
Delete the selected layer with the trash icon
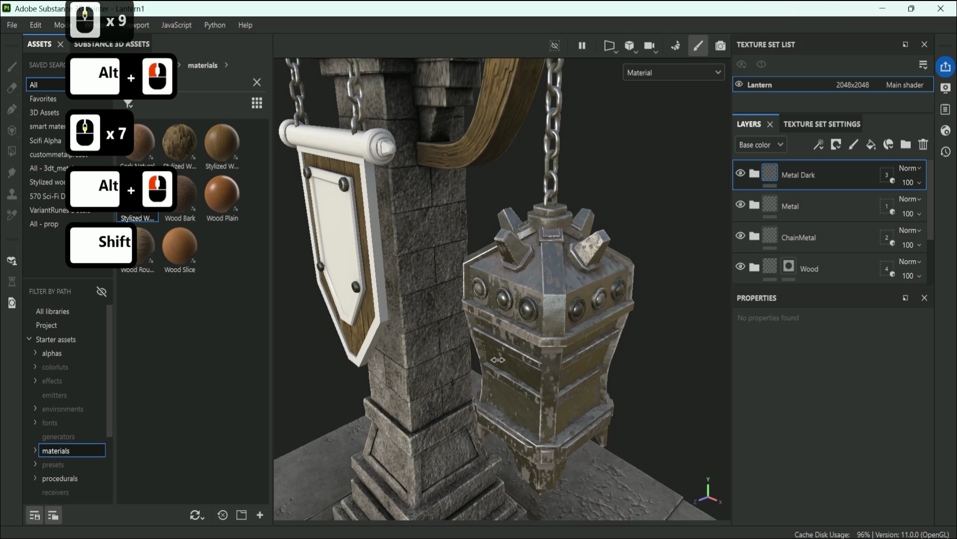click(923, 145)
